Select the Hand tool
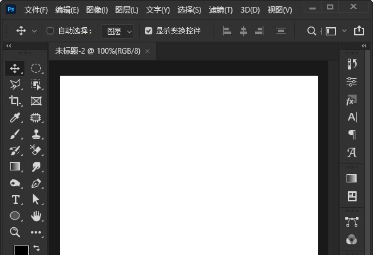This screenshot has width=373, height=255. coord(36,216)
